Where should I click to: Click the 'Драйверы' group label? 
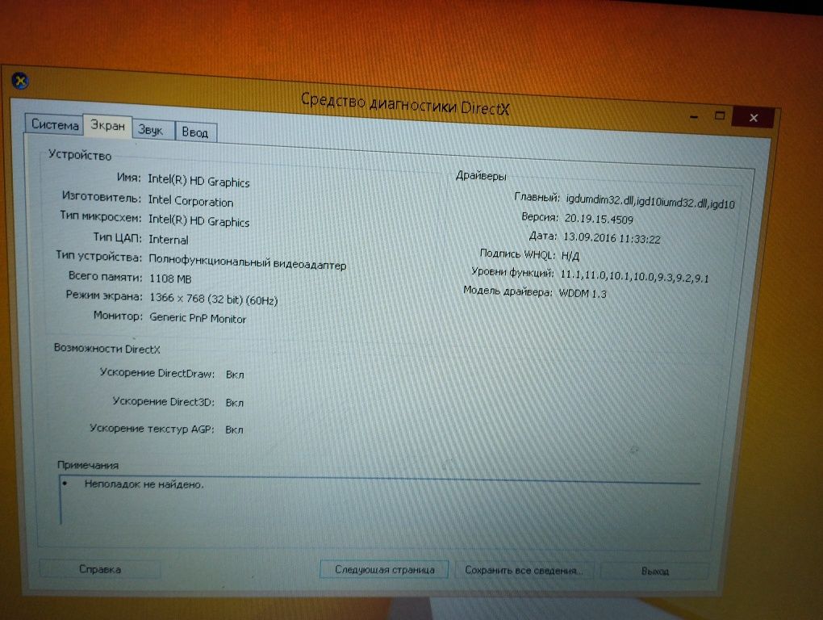(481, 176)
